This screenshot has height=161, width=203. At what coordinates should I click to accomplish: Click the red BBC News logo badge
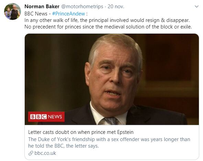point(46,117)
